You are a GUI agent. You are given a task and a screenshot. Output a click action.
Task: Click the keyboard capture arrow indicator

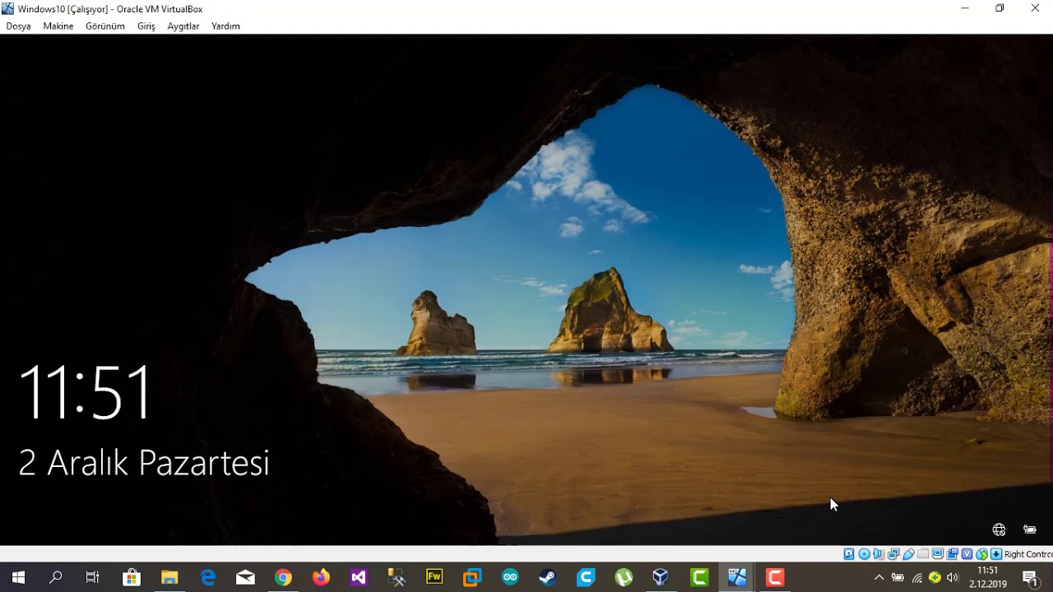(996, 554)
